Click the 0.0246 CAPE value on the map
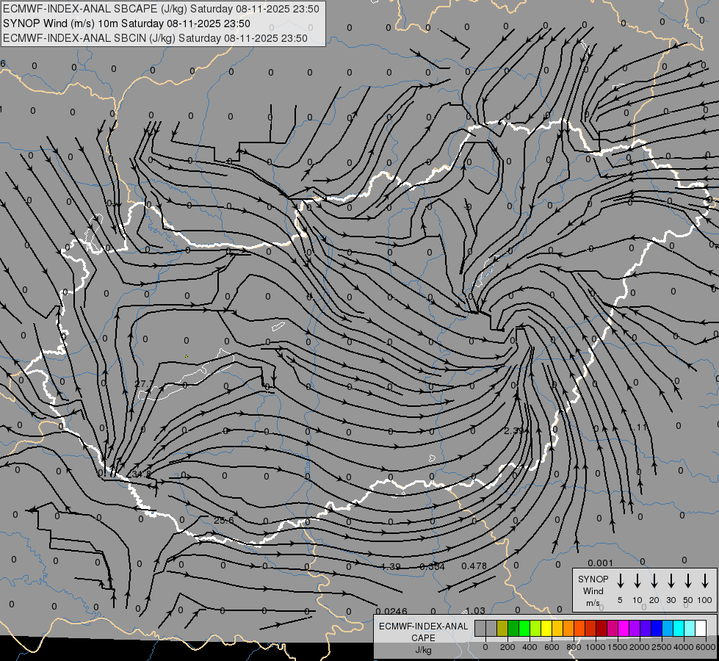The image size is (719, 661). click(391, 611)
